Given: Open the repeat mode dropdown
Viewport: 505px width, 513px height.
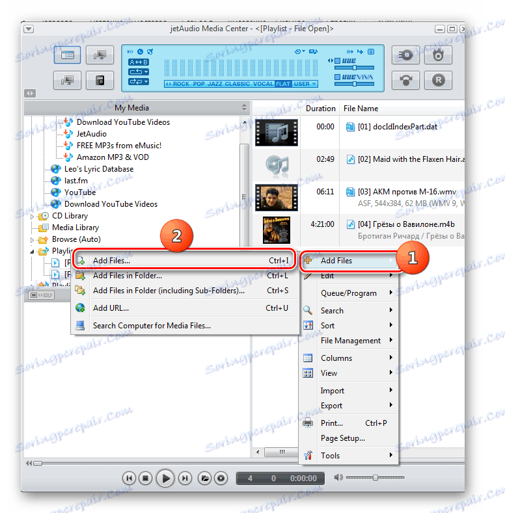Looking at the screenshot, I should tap(139, 72).
